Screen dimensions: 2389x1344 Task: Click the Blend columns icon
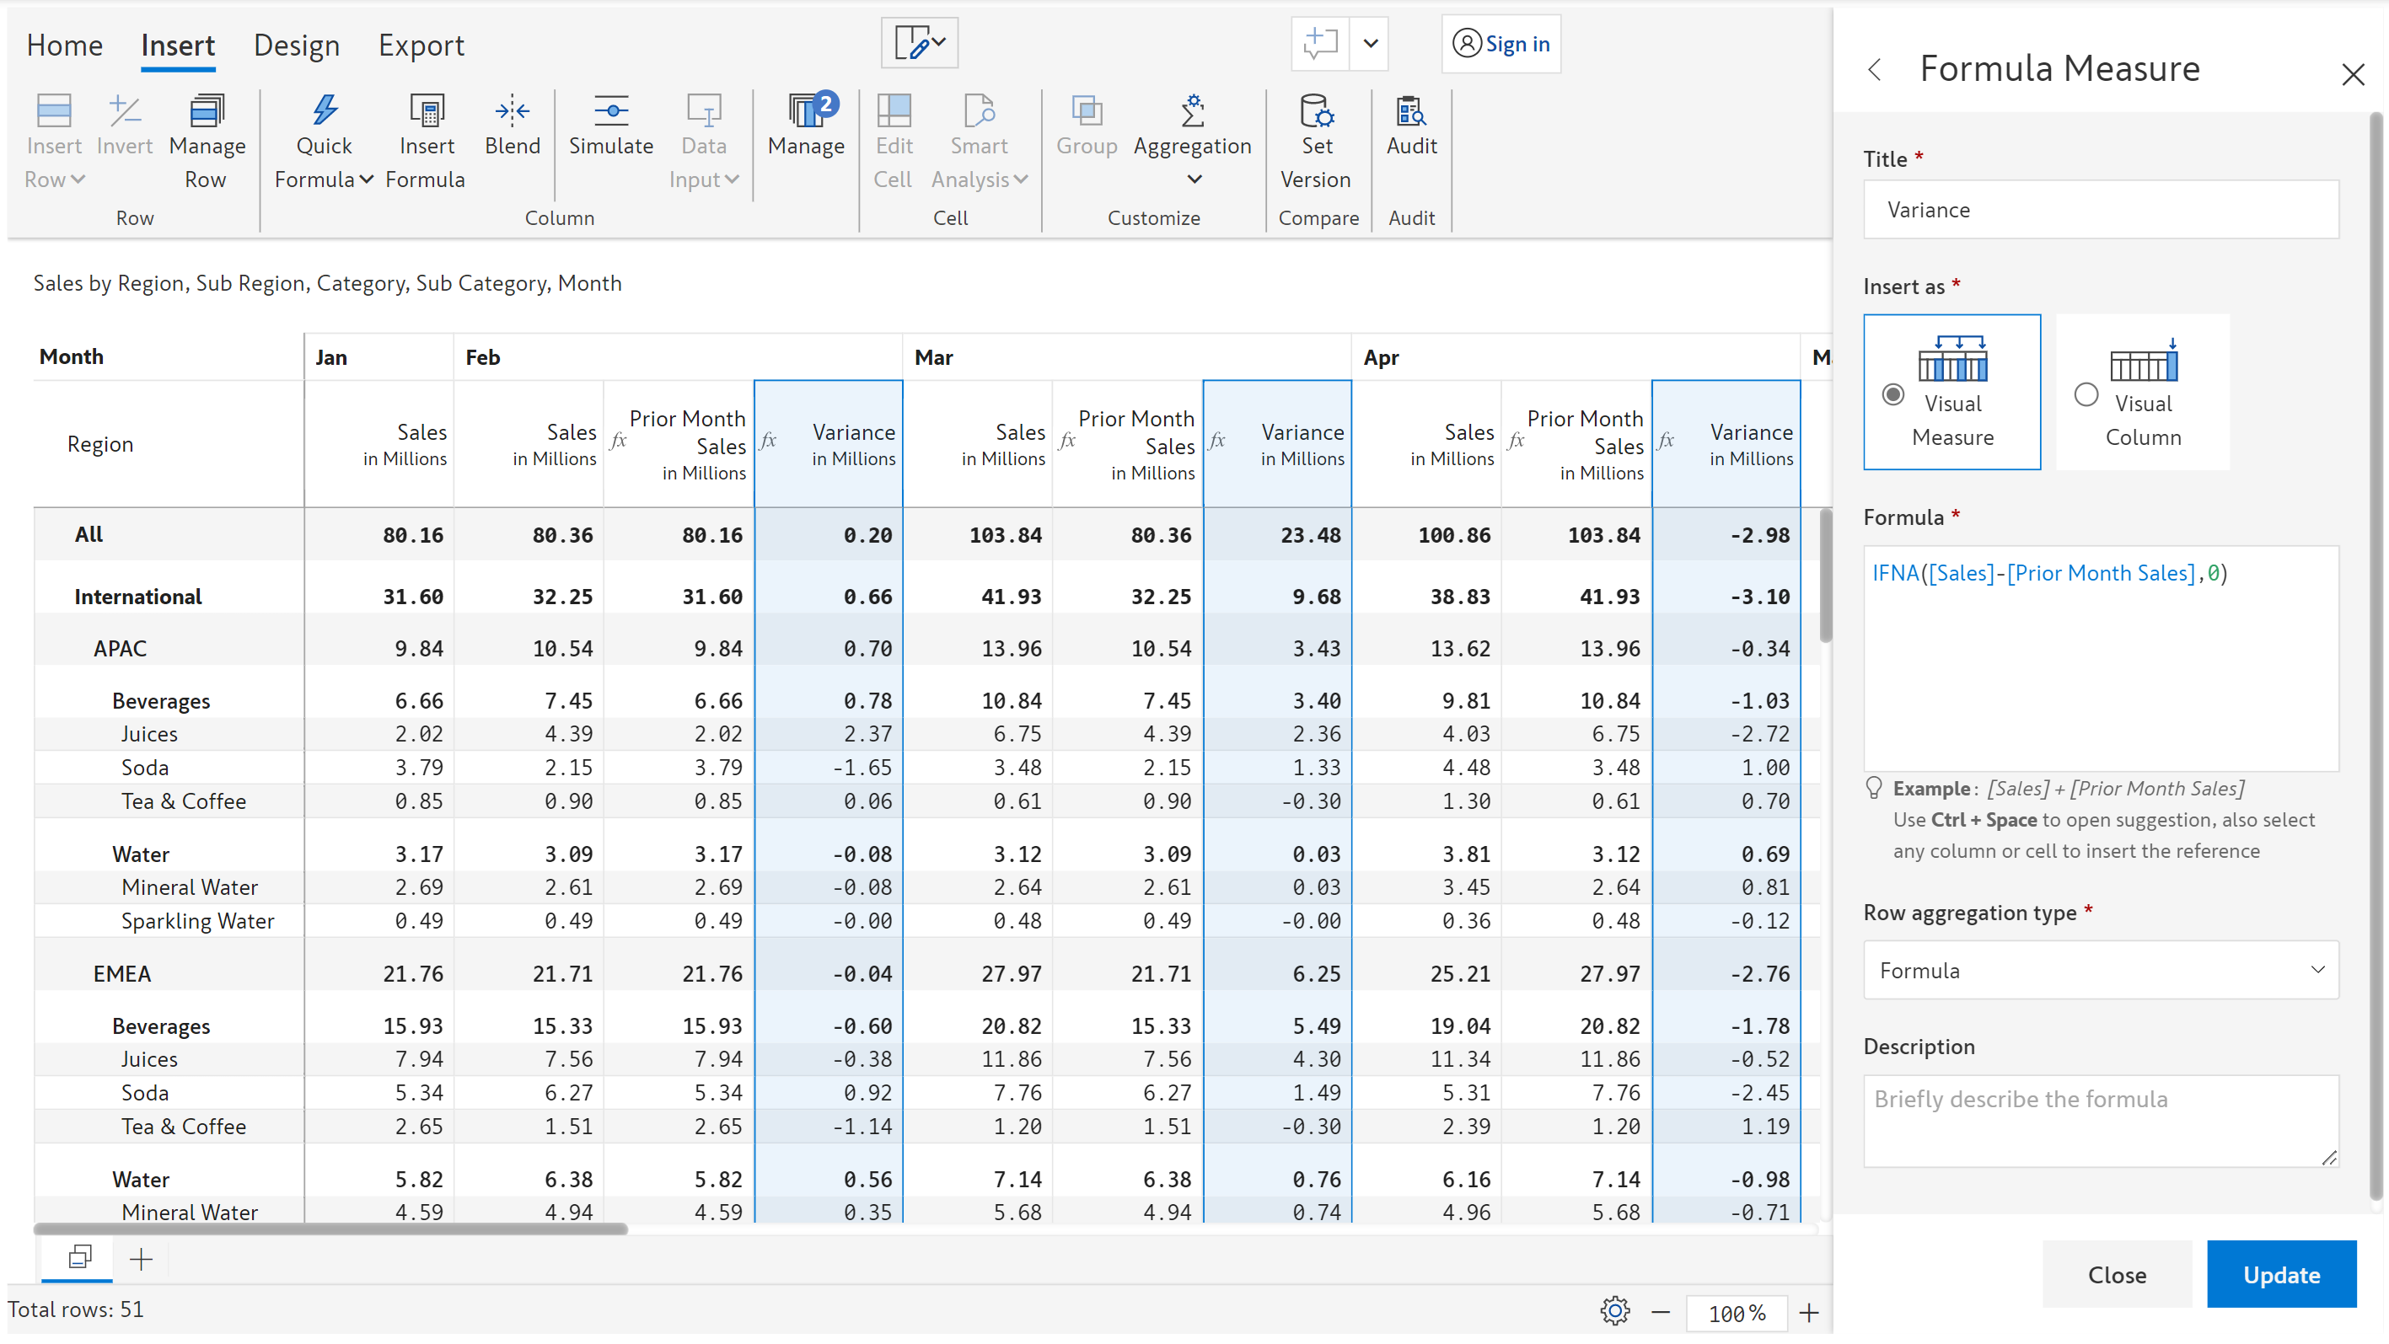pos(511,112)
